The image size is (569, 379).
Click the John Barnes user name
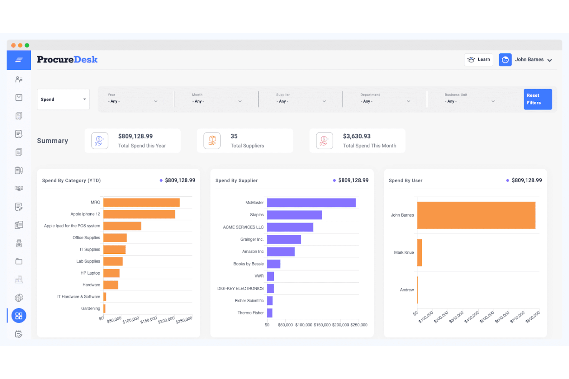pos(529,60)
